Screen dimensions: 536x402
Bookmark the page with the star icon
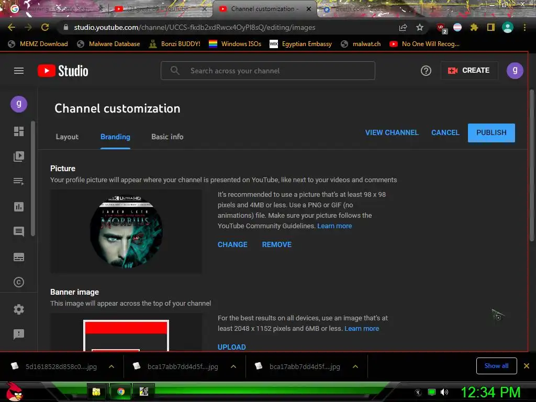[420, 27]
